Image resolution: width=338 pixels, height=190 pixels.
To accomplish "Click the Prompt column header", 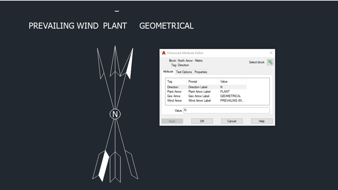I will (203, 81).
